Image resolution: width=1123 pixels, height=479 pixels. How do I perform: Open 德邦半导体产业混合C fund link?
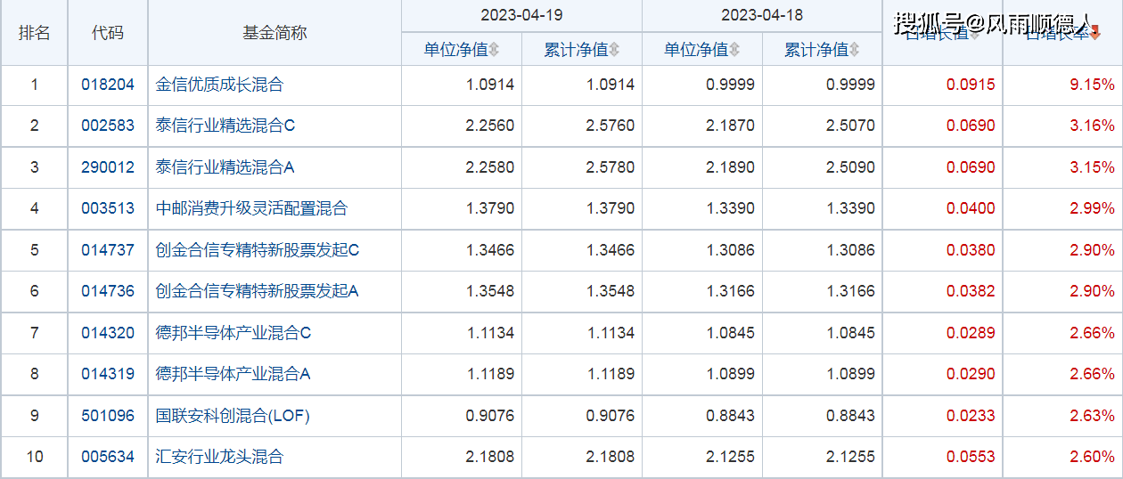click(233, 333)
